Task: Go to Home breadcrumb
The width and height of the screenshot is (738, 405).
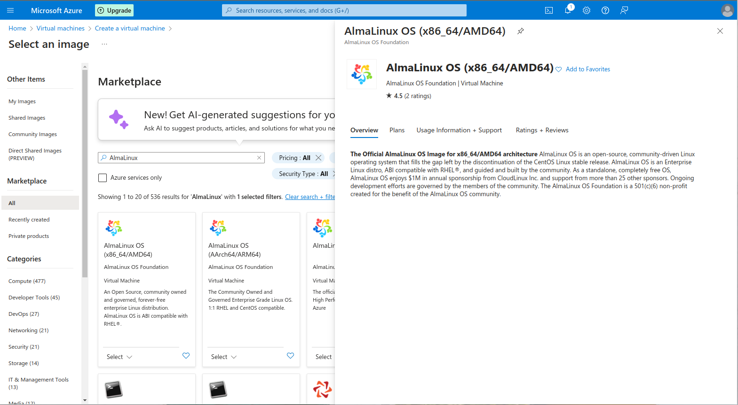Action: [17, 29]
